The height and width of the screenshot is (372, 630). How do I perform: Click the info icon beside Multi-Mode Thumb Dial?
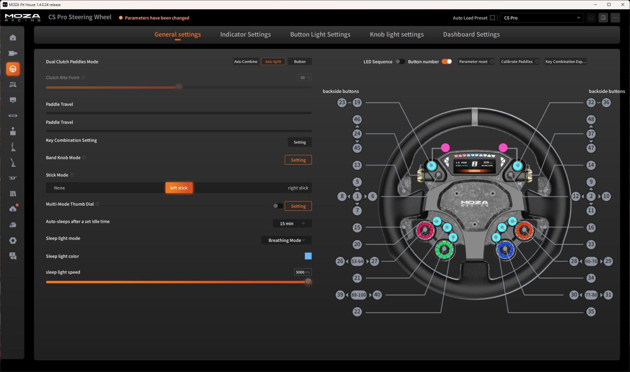click(x=97, y=204)
